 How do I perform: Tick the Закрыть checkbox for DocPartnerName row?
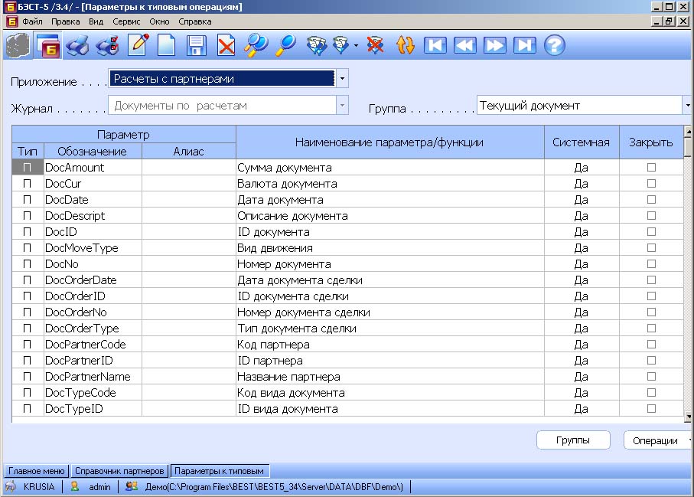click(x=651, y=377)
